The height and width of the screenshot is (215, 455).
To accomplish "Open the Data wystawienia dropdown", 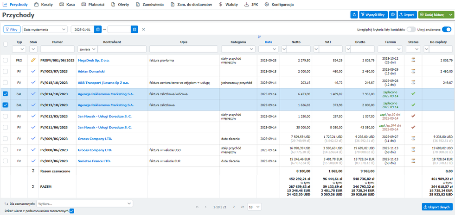I will [x=45, y=30].
